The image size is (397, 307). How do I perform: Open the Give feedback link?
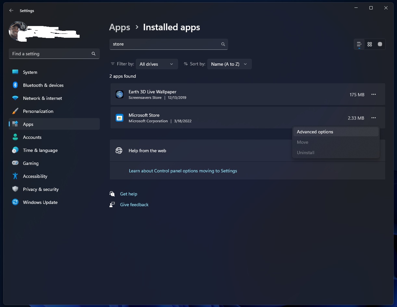[134, 205]
